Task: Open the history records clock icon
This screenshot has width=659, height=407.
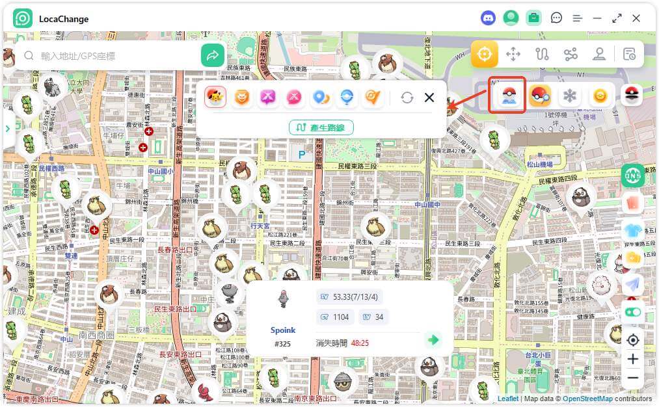Action: click(x=629, y=54)
